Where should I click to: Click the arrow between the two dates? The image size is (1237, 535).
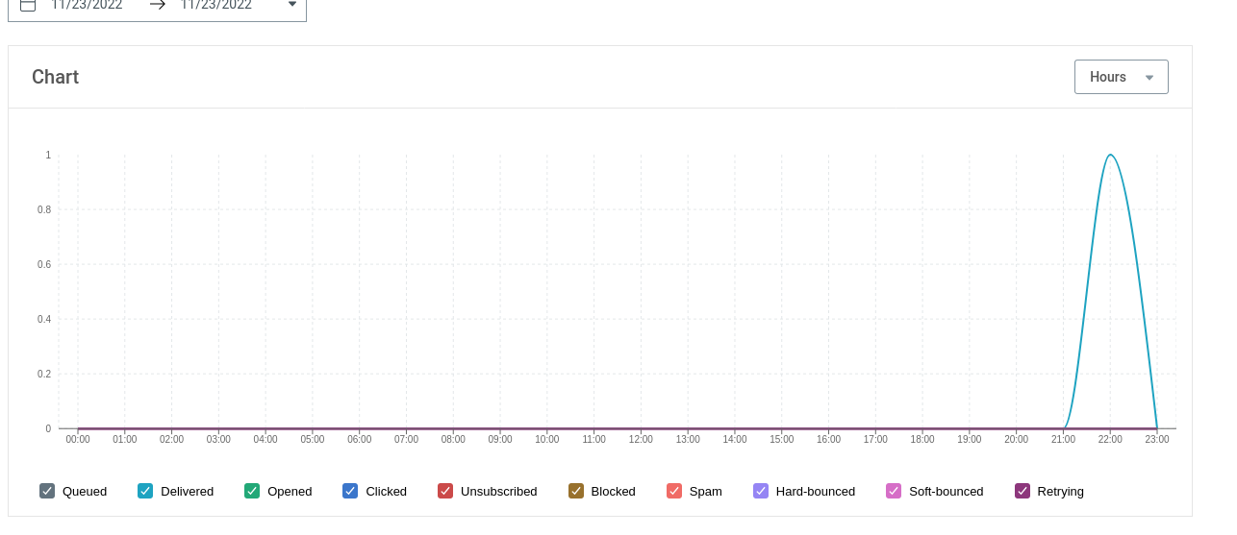point(158,4)
